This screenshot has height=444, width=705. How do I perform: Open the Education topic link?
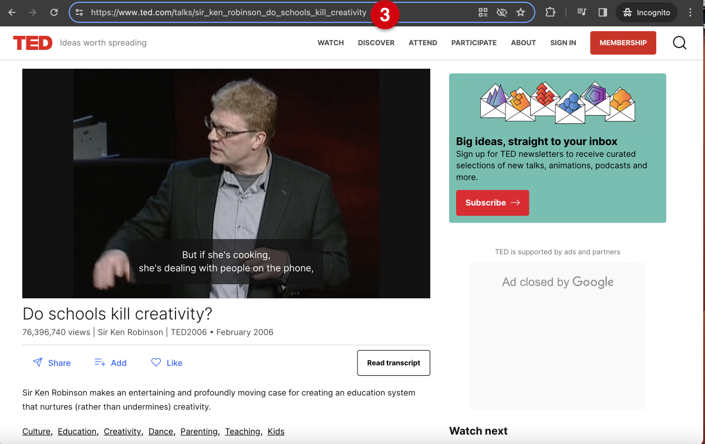tap(77, 432)
